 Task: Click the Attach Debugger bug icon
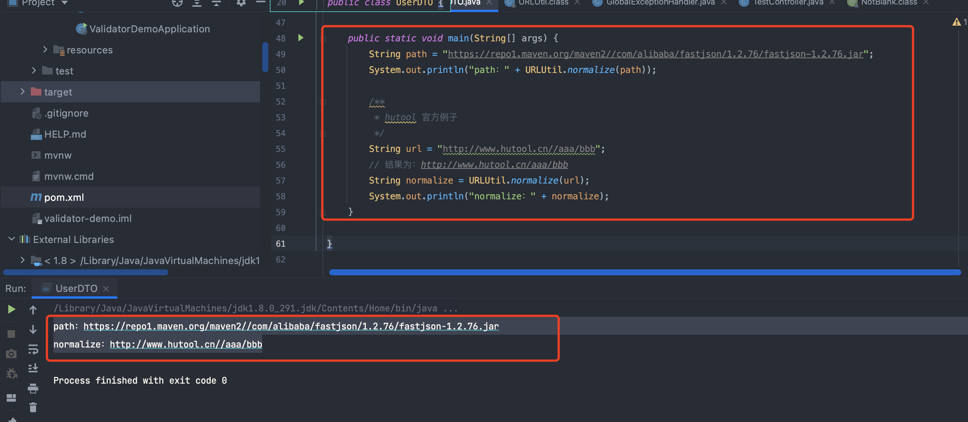coord(12,373)
